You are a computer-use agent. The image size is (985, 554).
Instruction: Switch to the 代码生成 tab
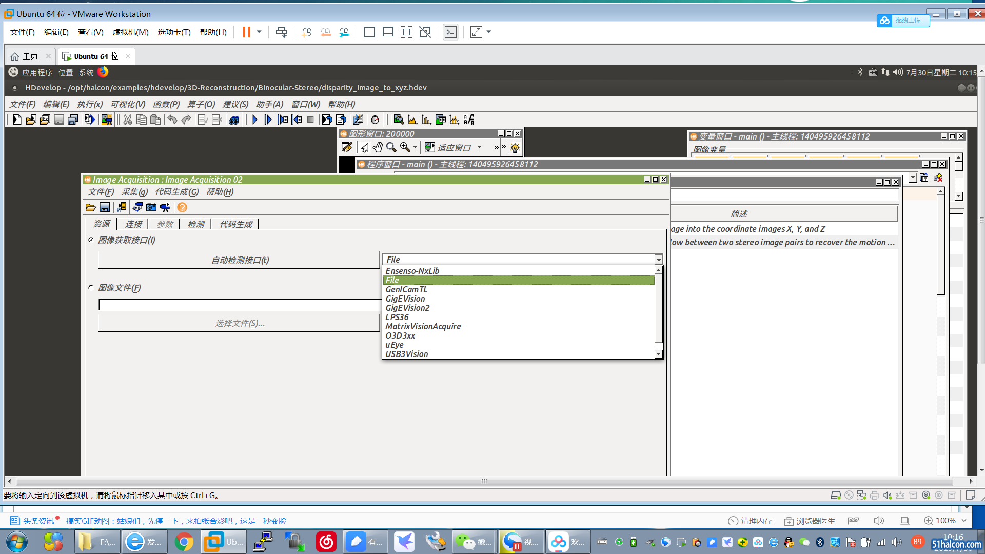point(236,224)
